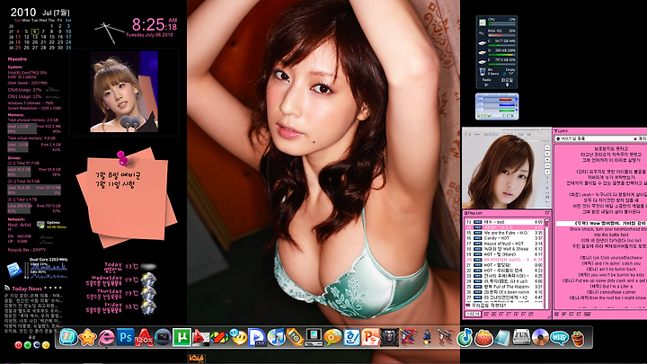647x364 pixels.
Task: Open AutoCAD red A dock icon
Action: [200, 338]
